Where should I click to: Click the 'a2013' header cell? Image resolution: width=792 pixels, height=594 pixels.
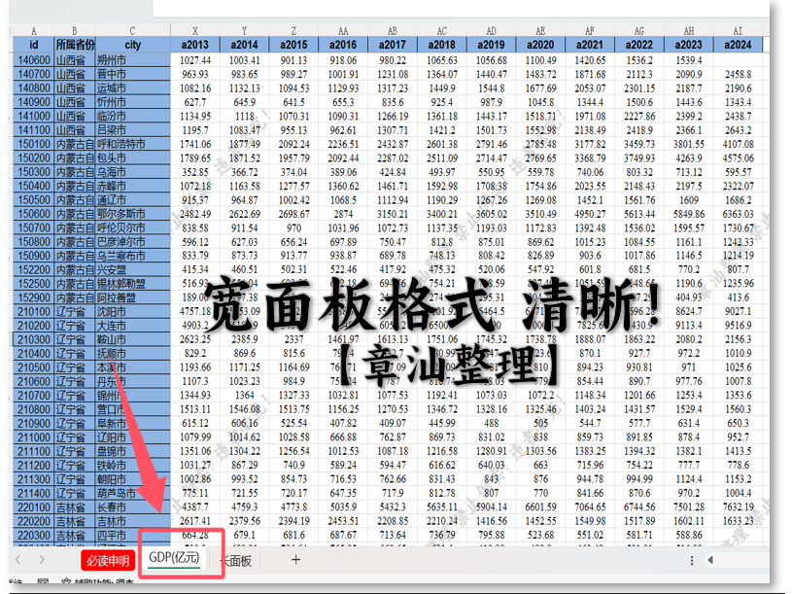[x=195, y=45]
